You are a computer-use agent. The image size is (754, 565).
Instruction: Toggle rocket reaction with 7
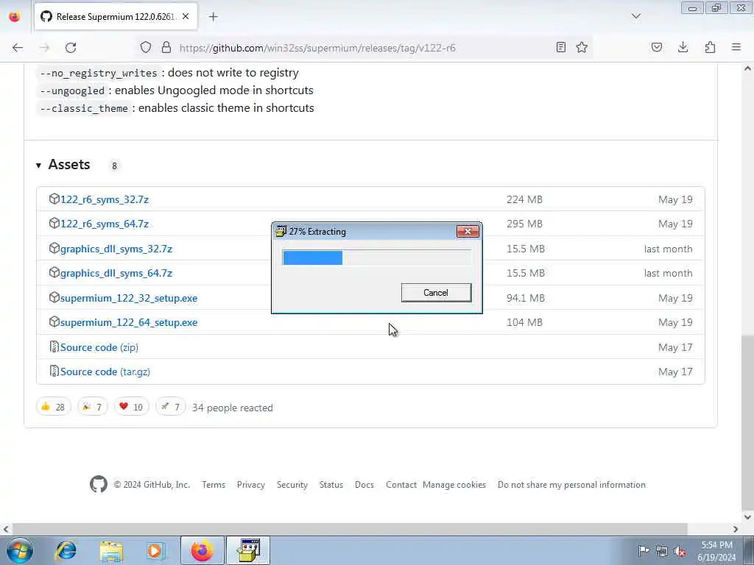coord(171,407)
